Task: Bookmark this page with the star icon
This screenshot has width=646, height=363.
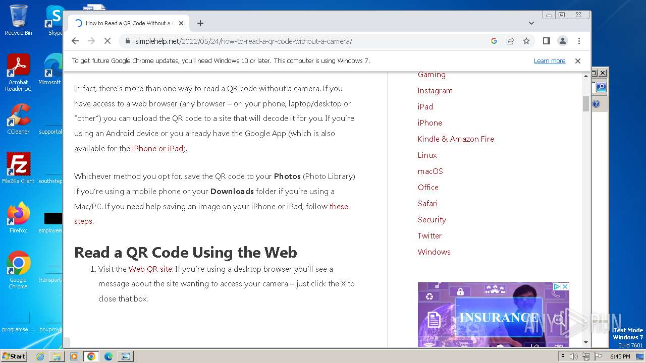Action: 526,41
